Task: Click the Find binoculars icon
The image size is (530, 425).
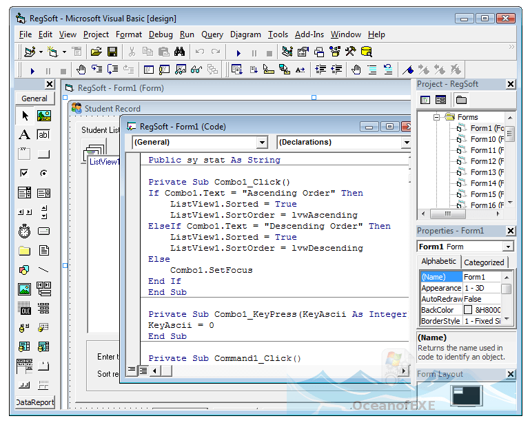Action: tap(179, 52)
